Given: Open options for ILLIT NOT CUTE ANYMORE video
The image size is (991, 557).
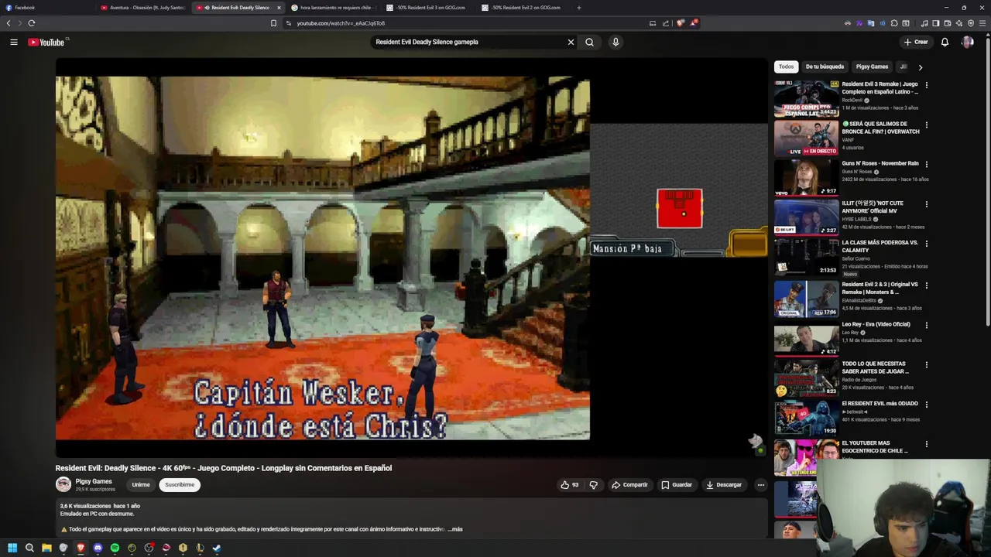Looking at the screenshot, I should (x=926, y=204).
